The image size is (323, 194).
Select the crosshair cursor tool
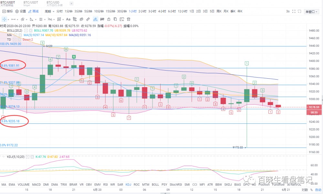pos(5,19)
